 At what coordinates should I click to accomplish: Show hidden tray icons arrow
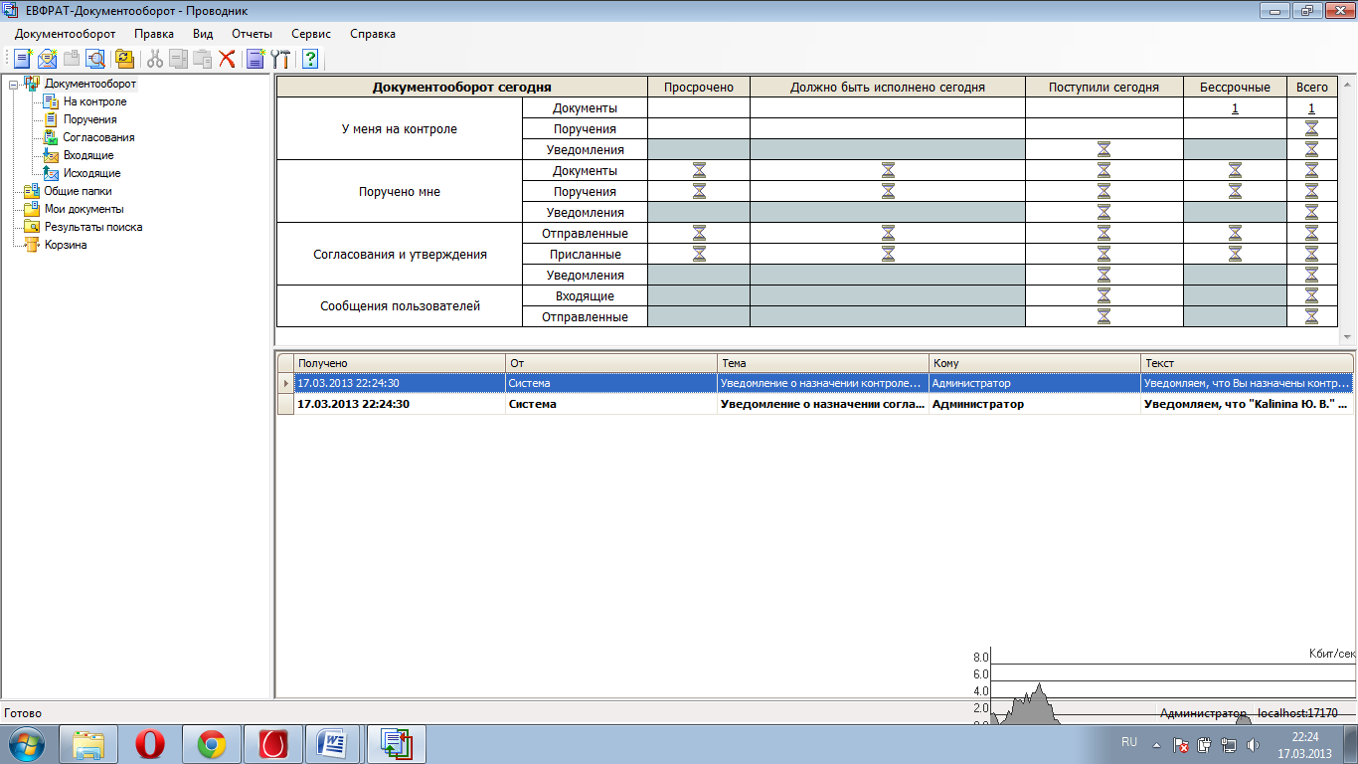(x=1156, y=744)
